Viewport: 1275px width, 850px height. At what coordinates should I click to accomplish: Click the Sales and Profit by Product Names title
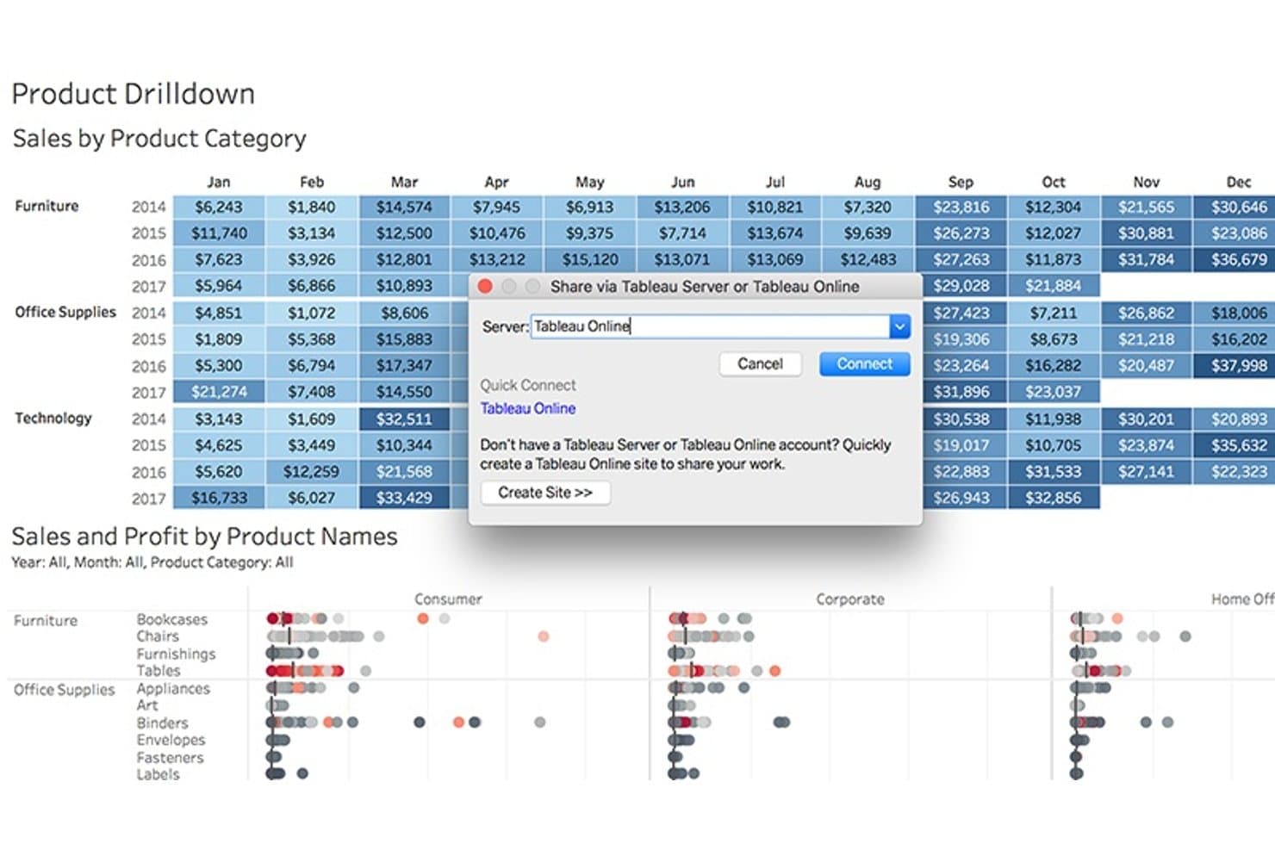[x=204, y=537]
